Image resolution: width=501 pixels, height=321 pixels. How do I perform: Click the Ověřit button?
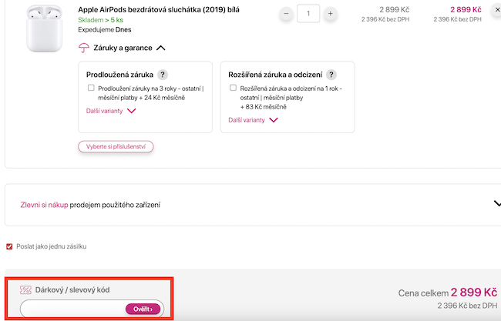[x=143, y=309]
